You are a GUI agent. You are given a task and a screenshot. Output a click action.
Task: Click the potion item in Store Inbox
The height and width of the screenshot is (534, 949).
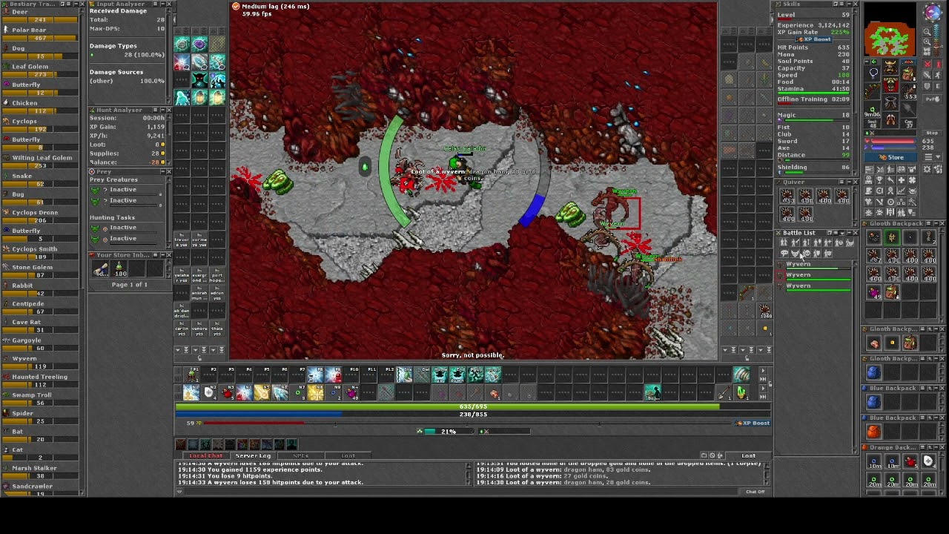pos(119,268)
